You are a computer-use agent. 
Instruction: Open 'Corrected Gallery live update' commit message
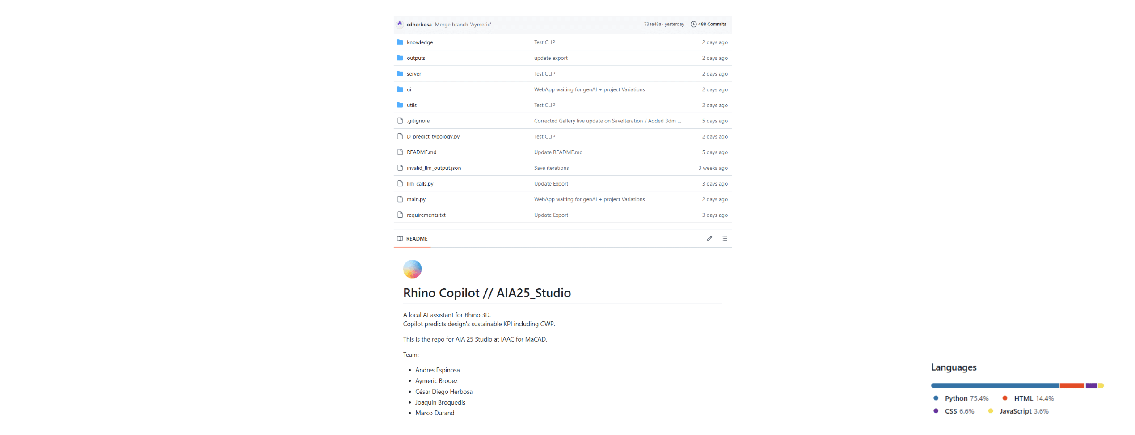click(608, 121)
